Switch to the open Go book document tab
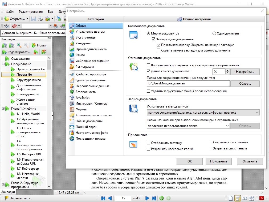This screenshot has height=202, width=269. [34, 33]
